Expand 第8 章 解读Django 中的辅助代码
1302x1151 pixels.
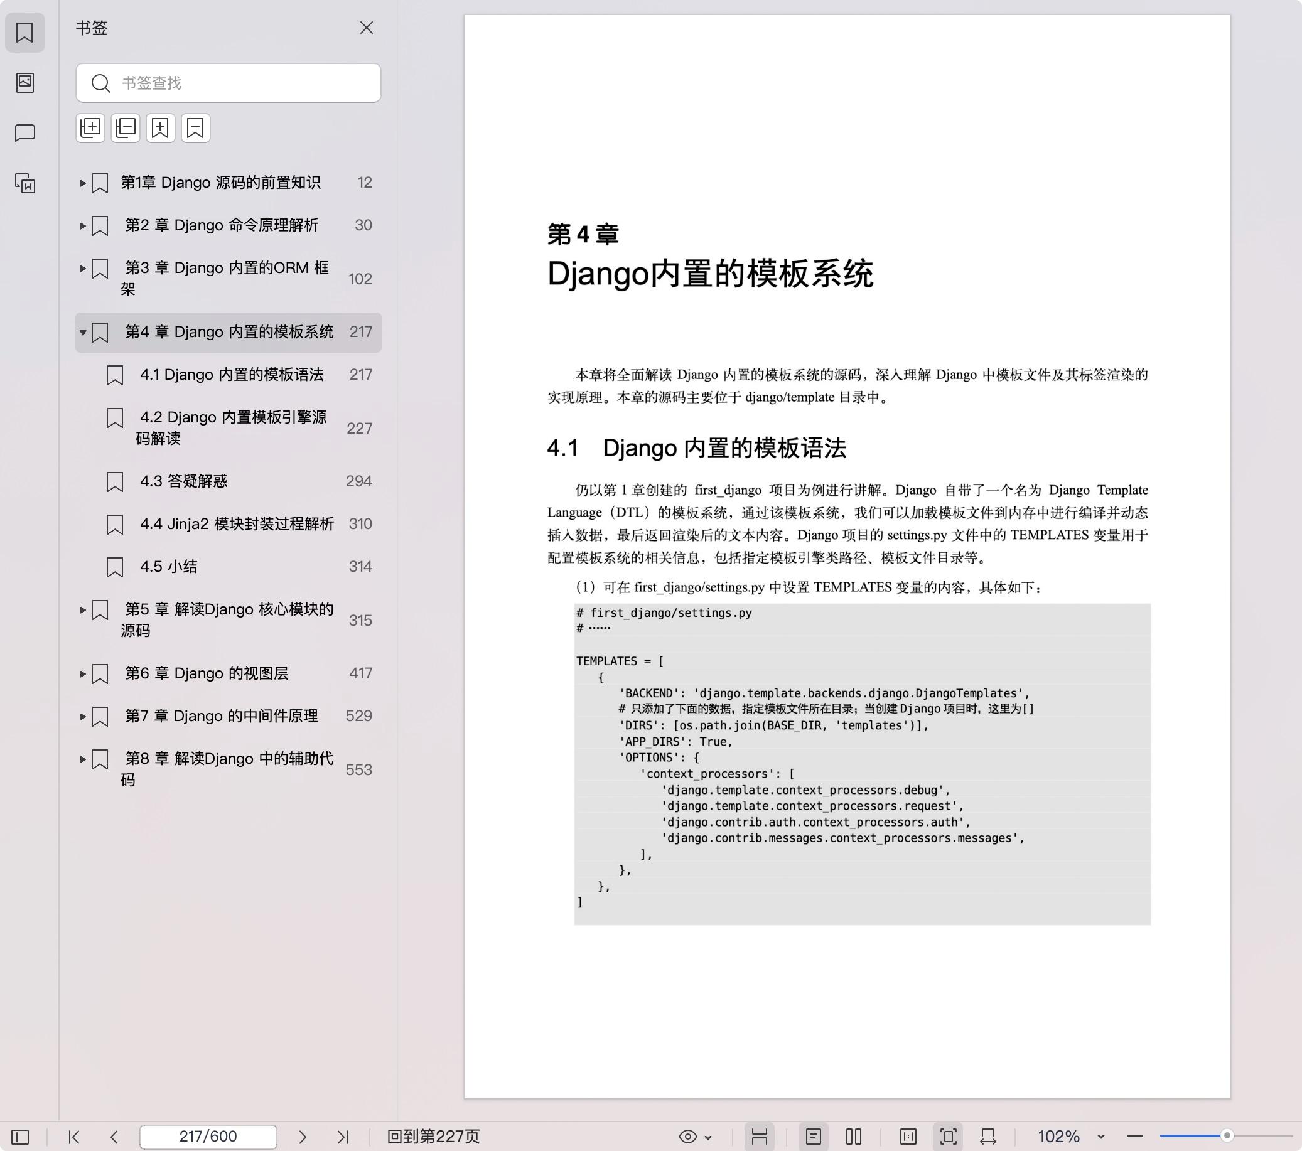click(83, 759)
